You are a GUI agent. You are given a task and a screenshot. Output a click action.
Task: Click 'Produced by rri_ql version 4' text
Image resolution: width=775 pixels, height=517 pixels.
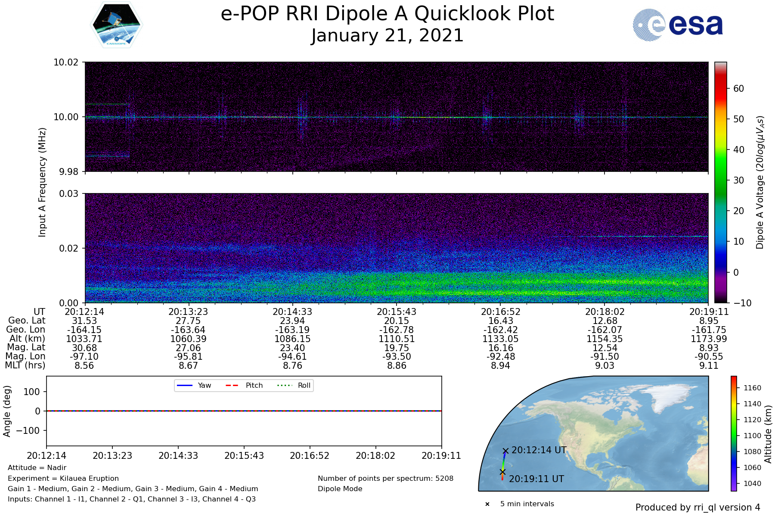(697, 508)
